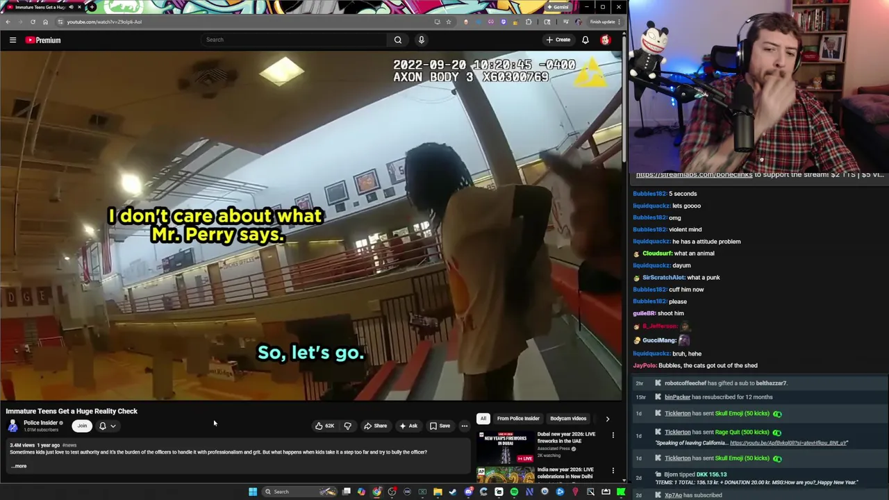Open Dubai new year 2026 LIVE thumbnail

click(506, 447)
